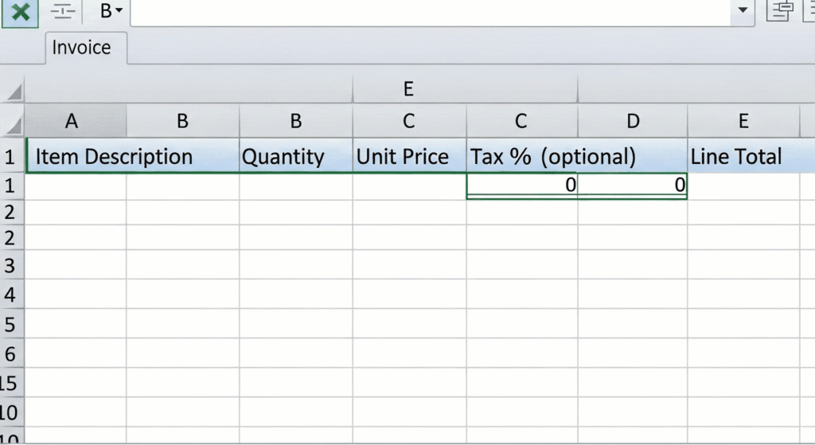Click the document icon right of formula bar
Viewport: 815px width, 445px height.
[x=780, y=11]
